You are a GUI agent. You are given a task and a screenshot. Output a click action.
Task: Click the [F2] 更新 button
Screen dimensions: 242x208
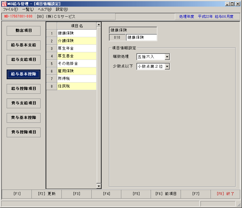point(47,194)
